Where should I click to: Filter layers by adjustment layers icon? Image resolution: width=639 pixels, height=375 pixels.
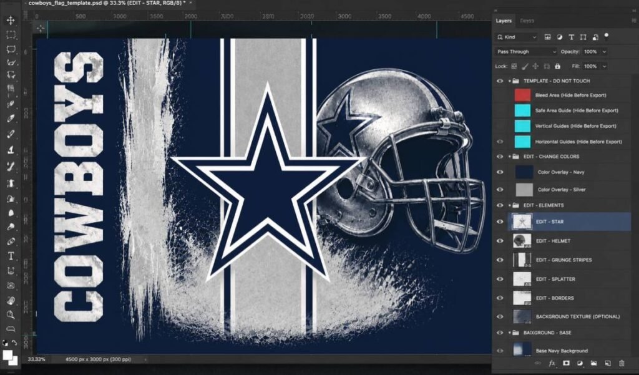click(x=560, y=37)
